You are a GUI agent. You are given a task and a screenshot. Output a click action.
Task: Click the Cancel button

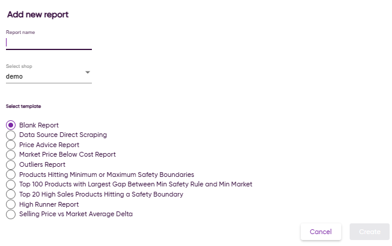(x=321, y=232)
